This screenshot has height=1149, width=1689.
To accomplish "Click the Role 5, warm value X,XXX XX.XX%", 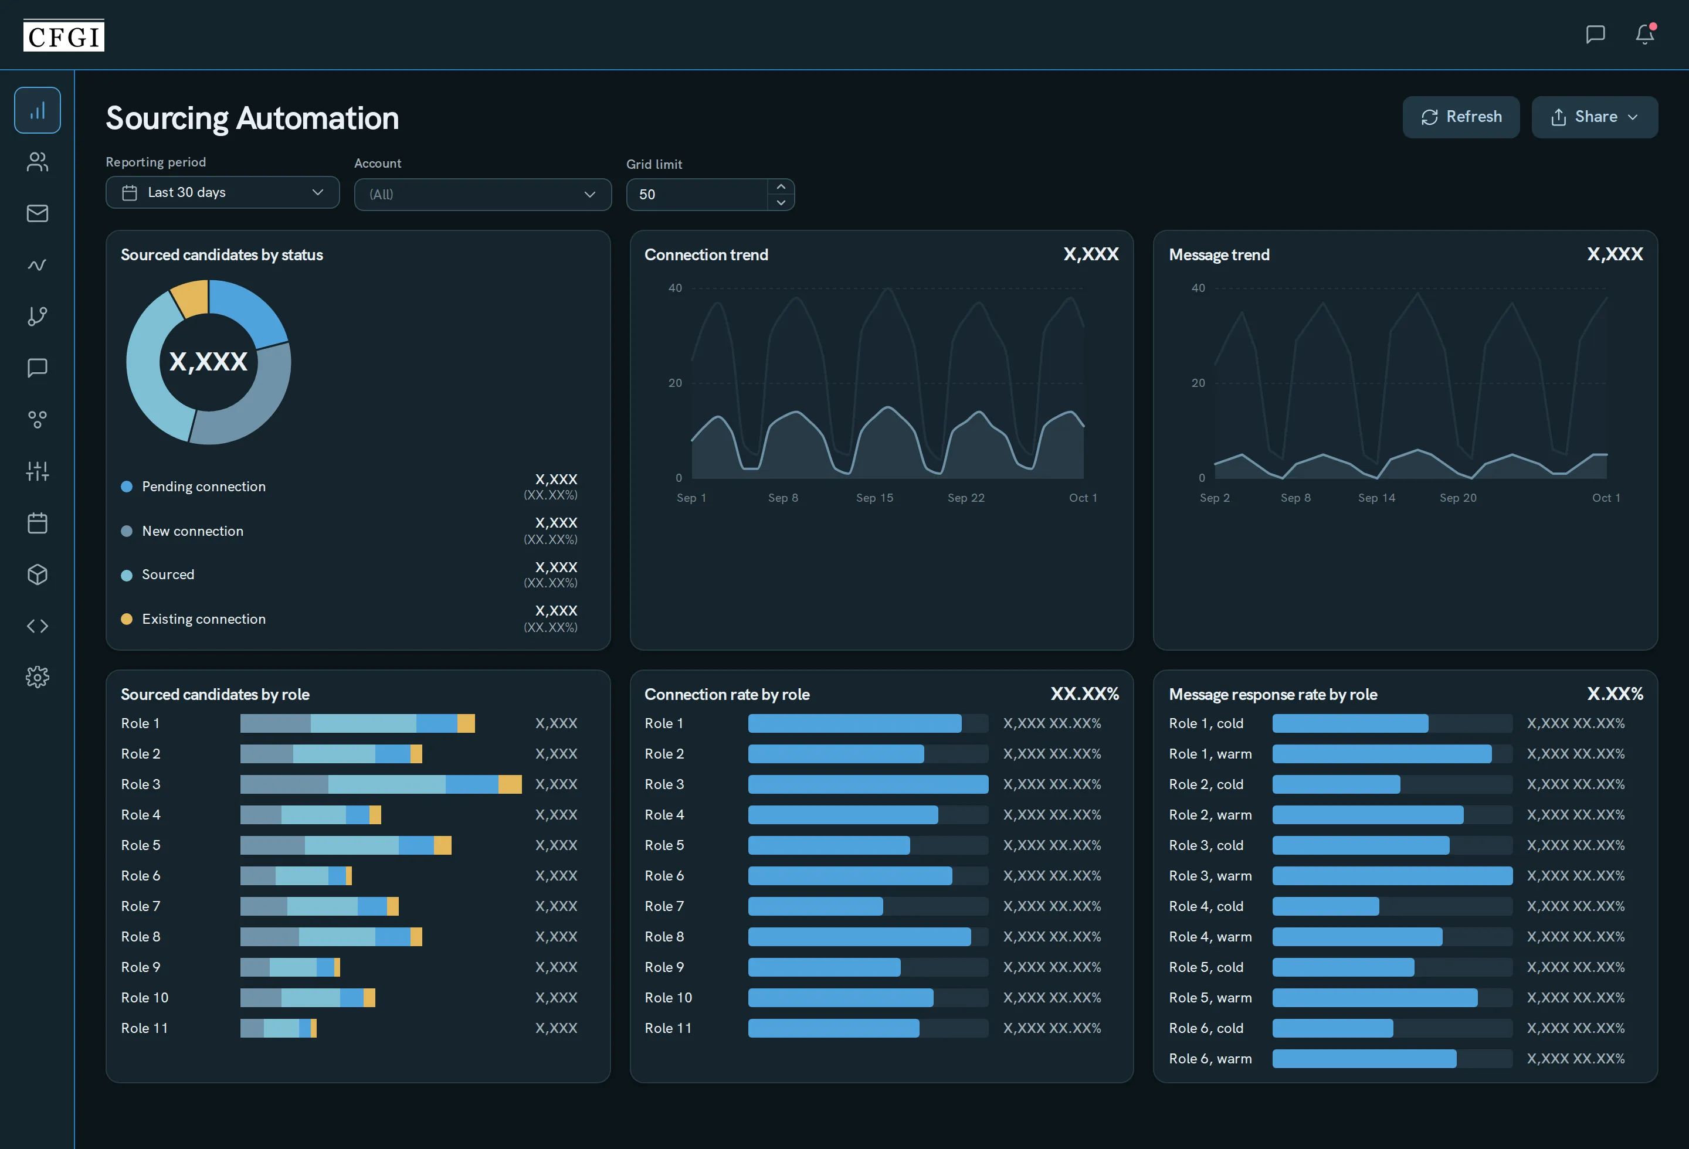I will tap(1576, 998).
